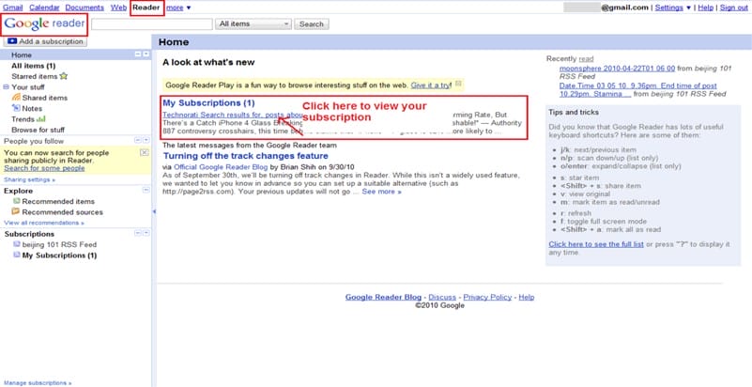Click the beijing 101 RSS Feed icon
752x387 pixels.
coord(16,244)
